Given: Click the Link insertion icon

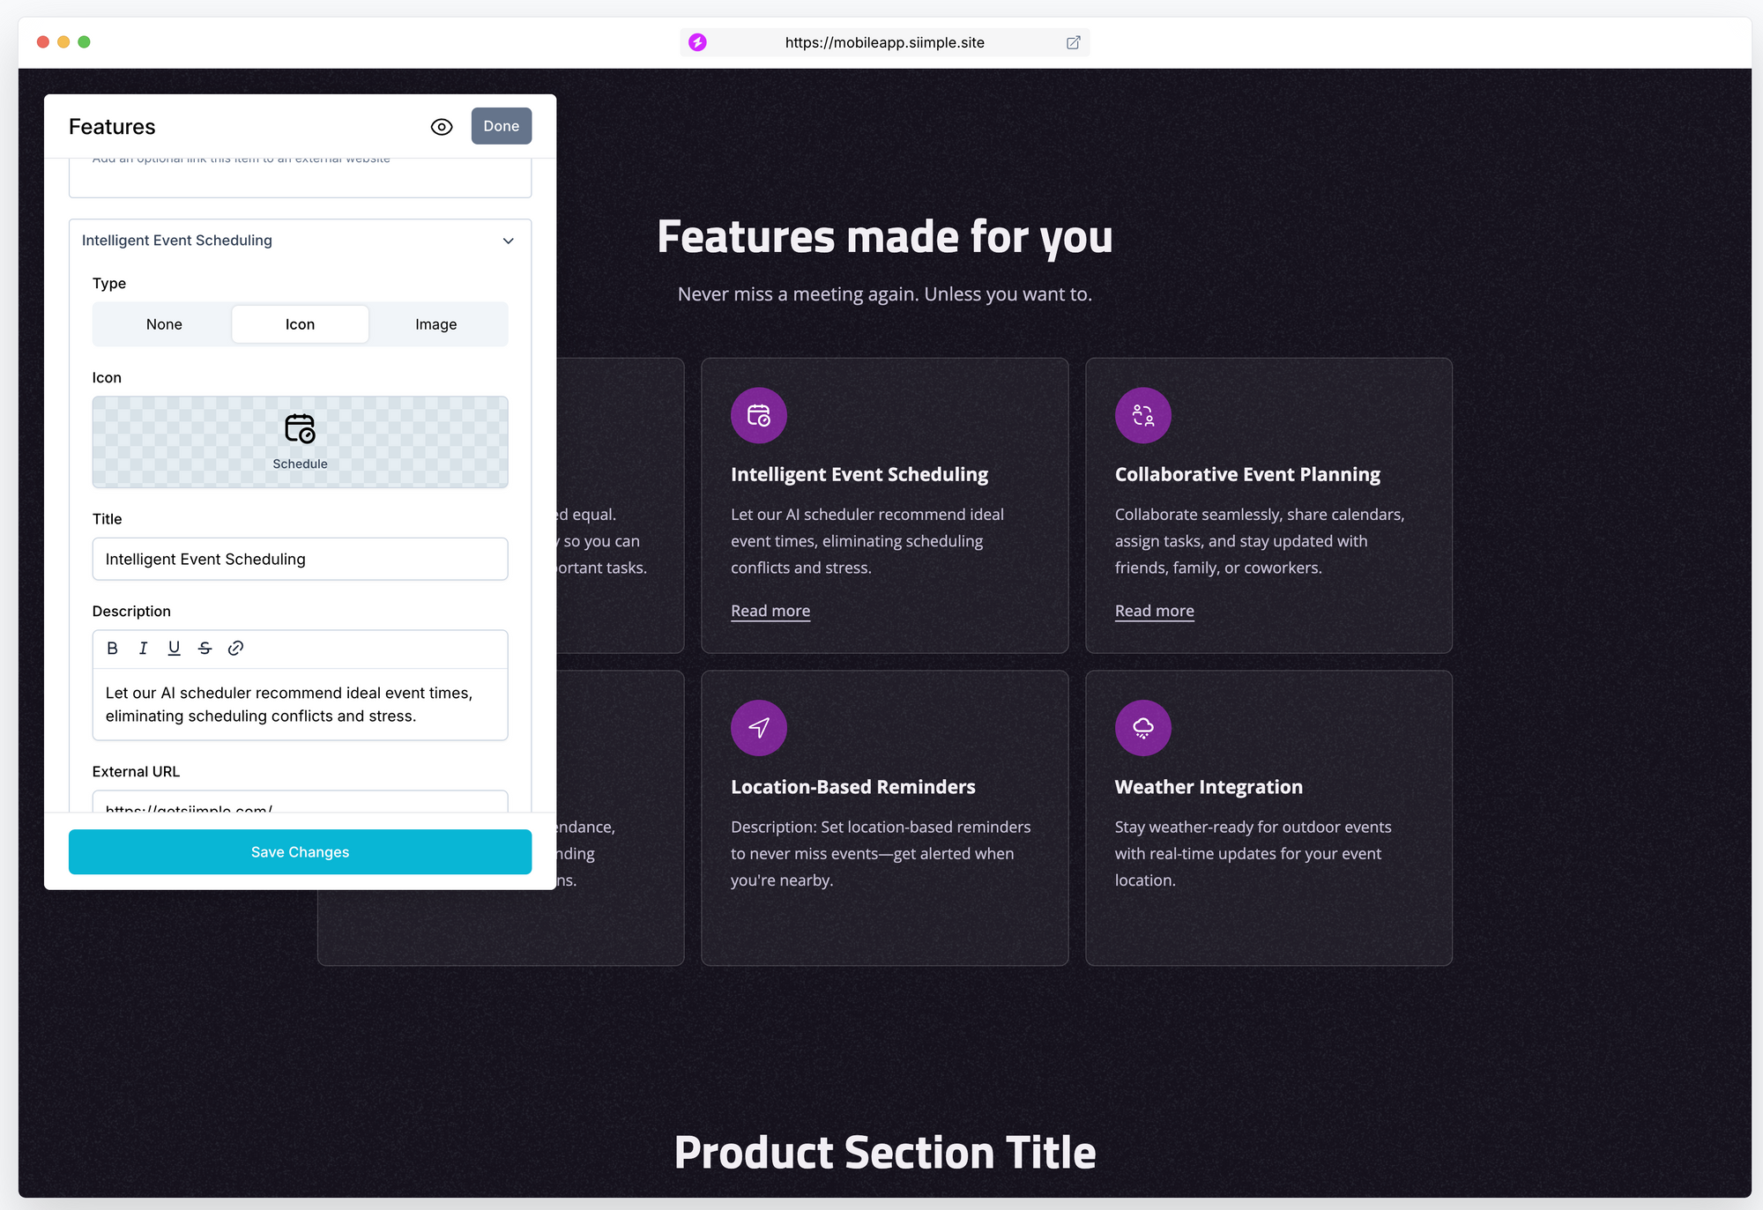Looking at the screenshot, I should click(x=234, y=647).
